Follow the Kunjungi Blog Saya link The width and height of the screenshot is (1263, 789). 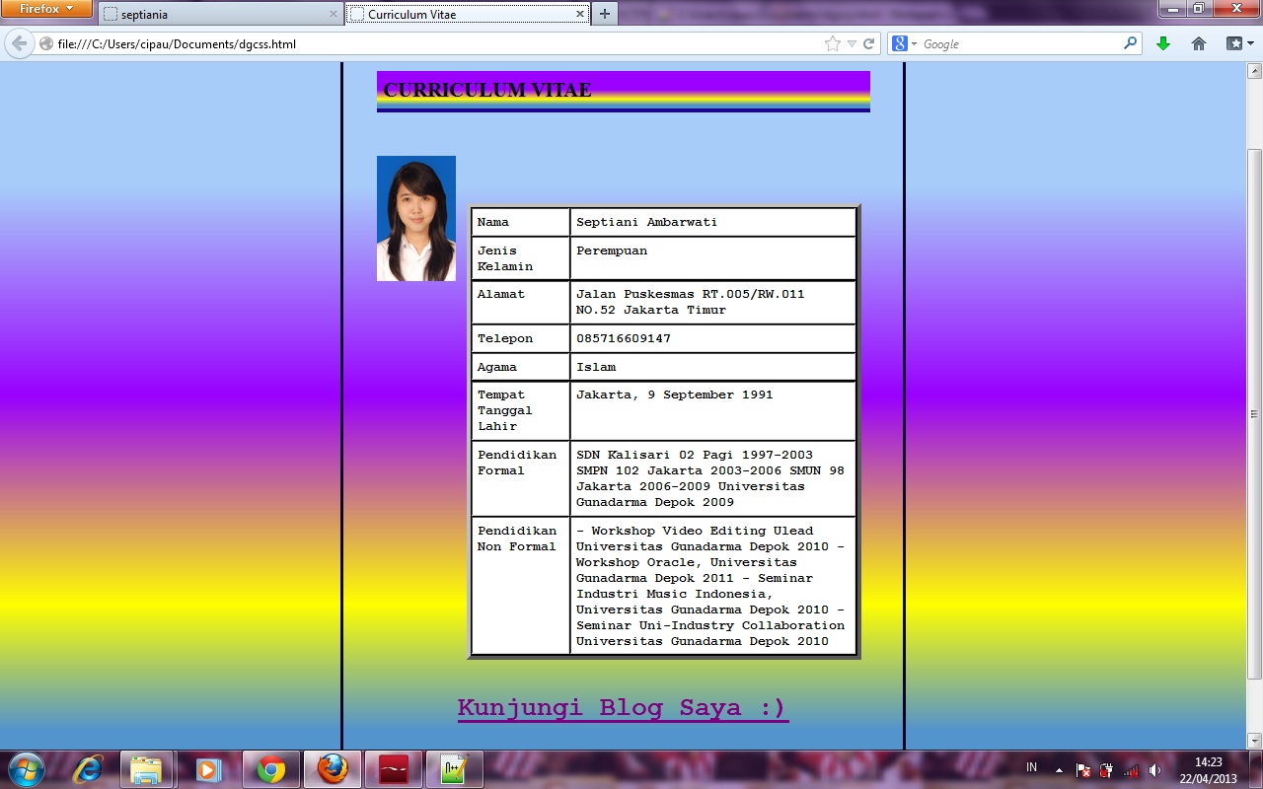pyautogui.click(x=622, y=707)
